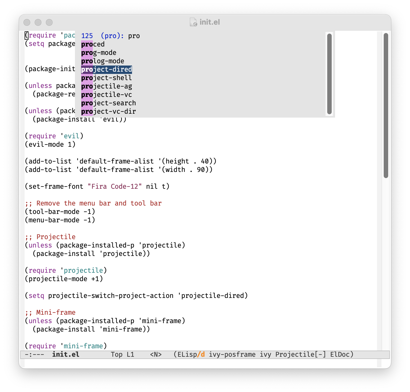
Task: Click the Top L1 position indicator
Action: click(x=122, y=354)
